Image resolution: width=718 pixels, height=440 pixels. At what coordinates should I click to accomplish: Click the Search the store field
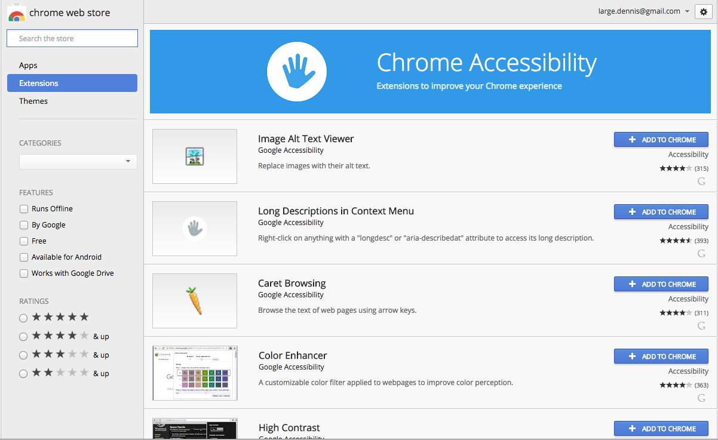[72, 38]
